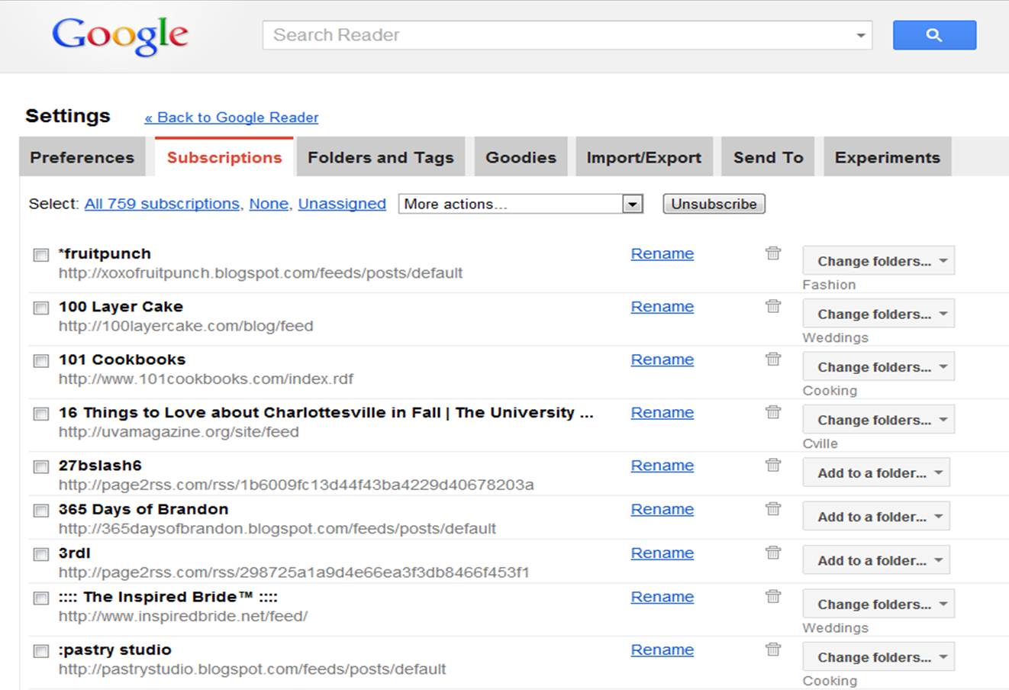This screenshot has height=690, width=1009.
Task: Rename the 16 Things to Love subscription
Action: tap(662, 412)
